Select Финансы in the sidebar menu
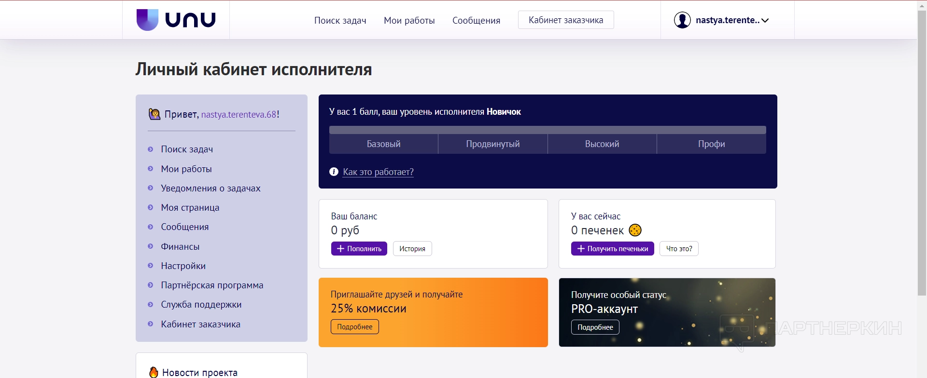 coord(180,246)
